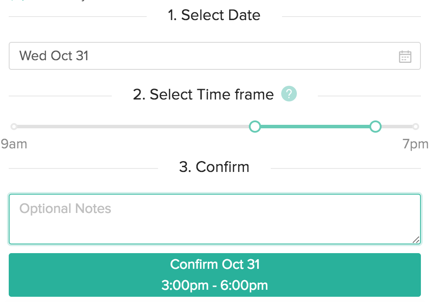Click the help question mark icon
This screenshot has width=434, height=302.
[x=289, y=94]
